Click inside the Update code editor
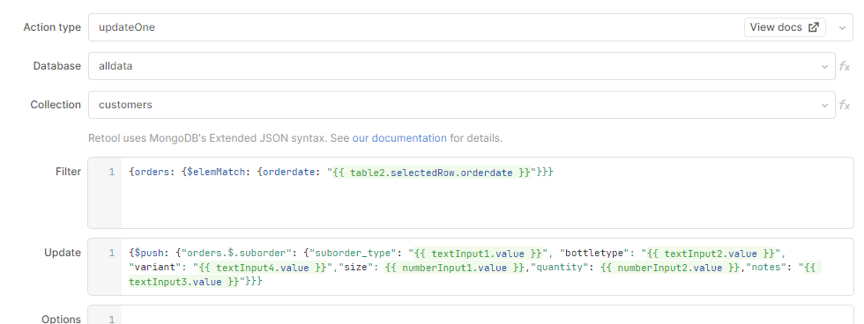The image size is (864, 324). (470, 267)
